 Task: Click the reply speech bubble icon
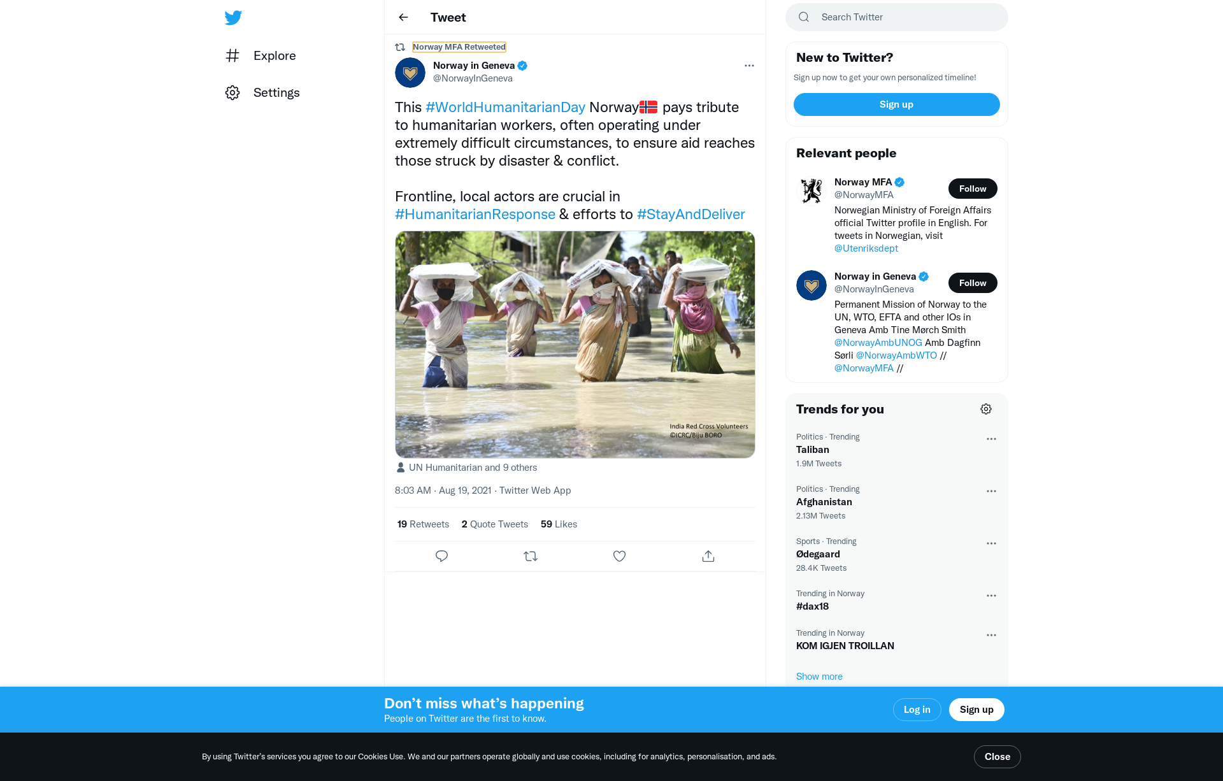[x=441, y=556]
